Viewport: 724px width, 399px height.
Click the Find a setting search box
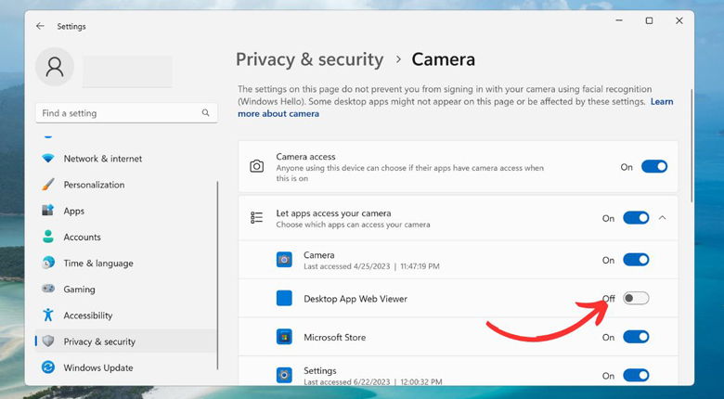[126, 113]
